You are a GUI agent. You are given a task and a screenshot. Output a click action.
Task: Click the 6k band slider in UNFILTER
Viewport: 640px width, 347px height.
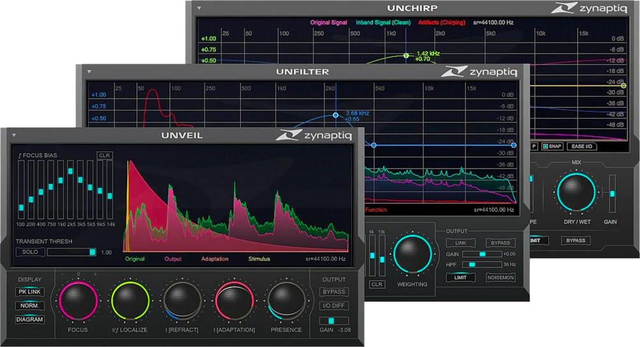372,256
